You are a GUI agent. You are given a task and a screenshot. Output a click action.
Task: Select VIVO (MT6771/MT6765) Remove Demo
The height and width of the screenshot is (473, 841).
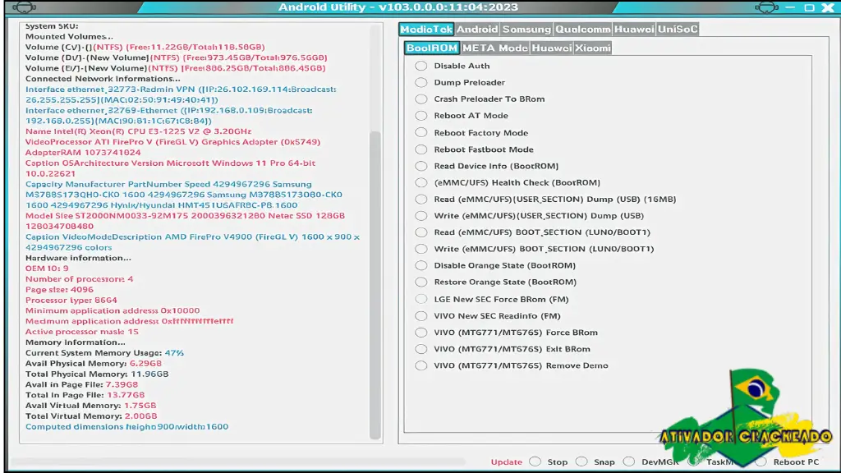tap(421, 365)
